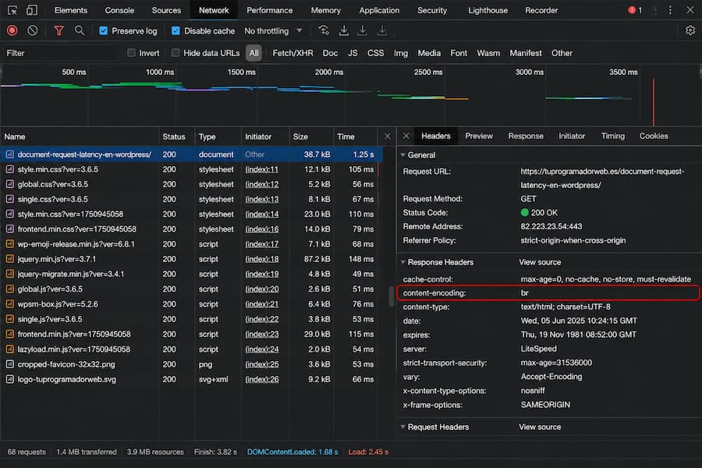Screen dimensions: 702x468
Task: Switch to the Elements panel
Action: pyautogui.click(x=71, y=10)
